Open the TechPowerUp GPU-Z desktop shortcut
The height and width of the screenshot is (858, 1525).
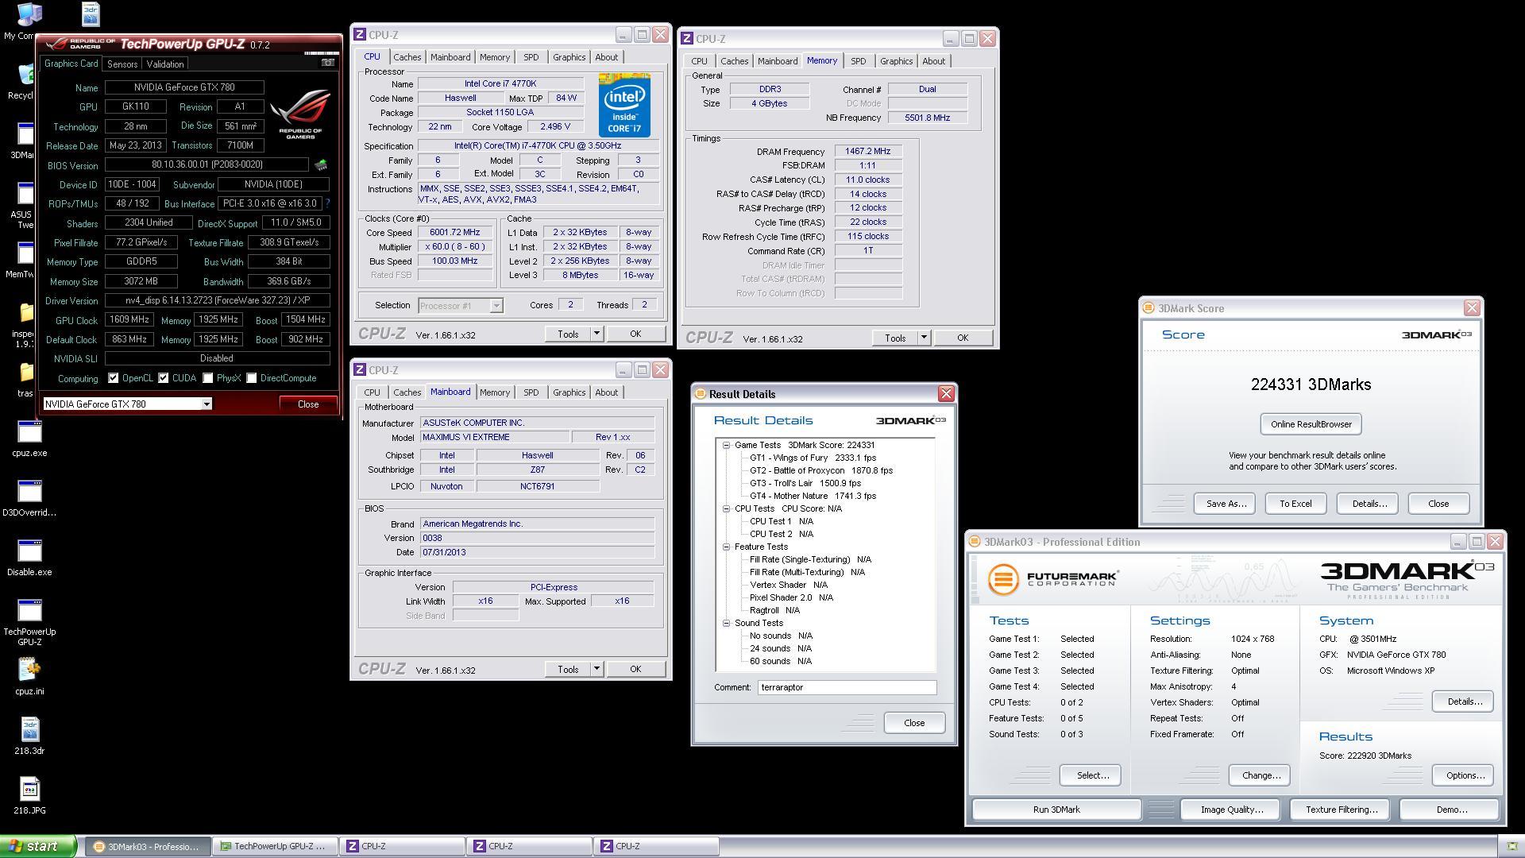[x=29, y=623]
